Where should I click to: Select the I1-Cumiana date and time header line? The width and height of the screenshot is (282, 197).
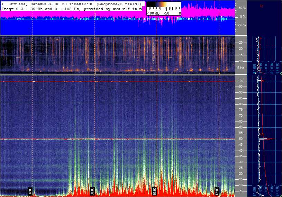71,4
